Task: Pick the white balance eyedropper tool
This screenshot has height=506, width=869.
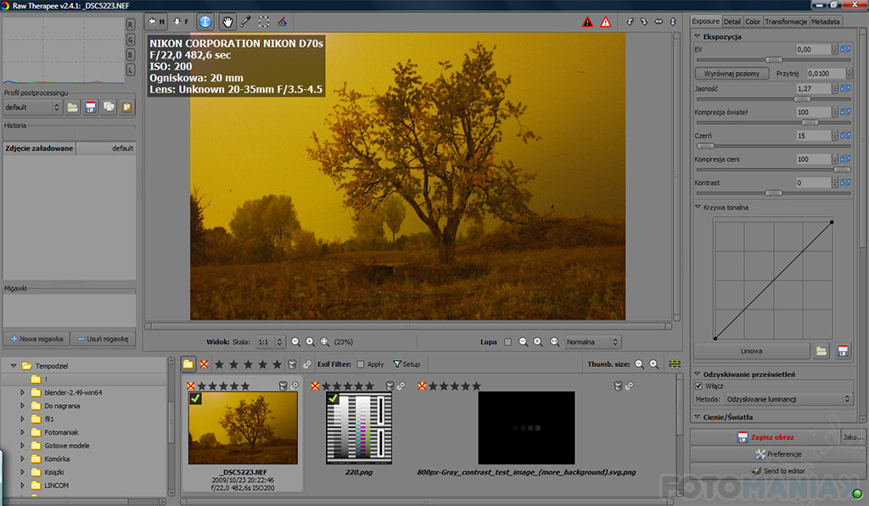Action: [245, 21]
